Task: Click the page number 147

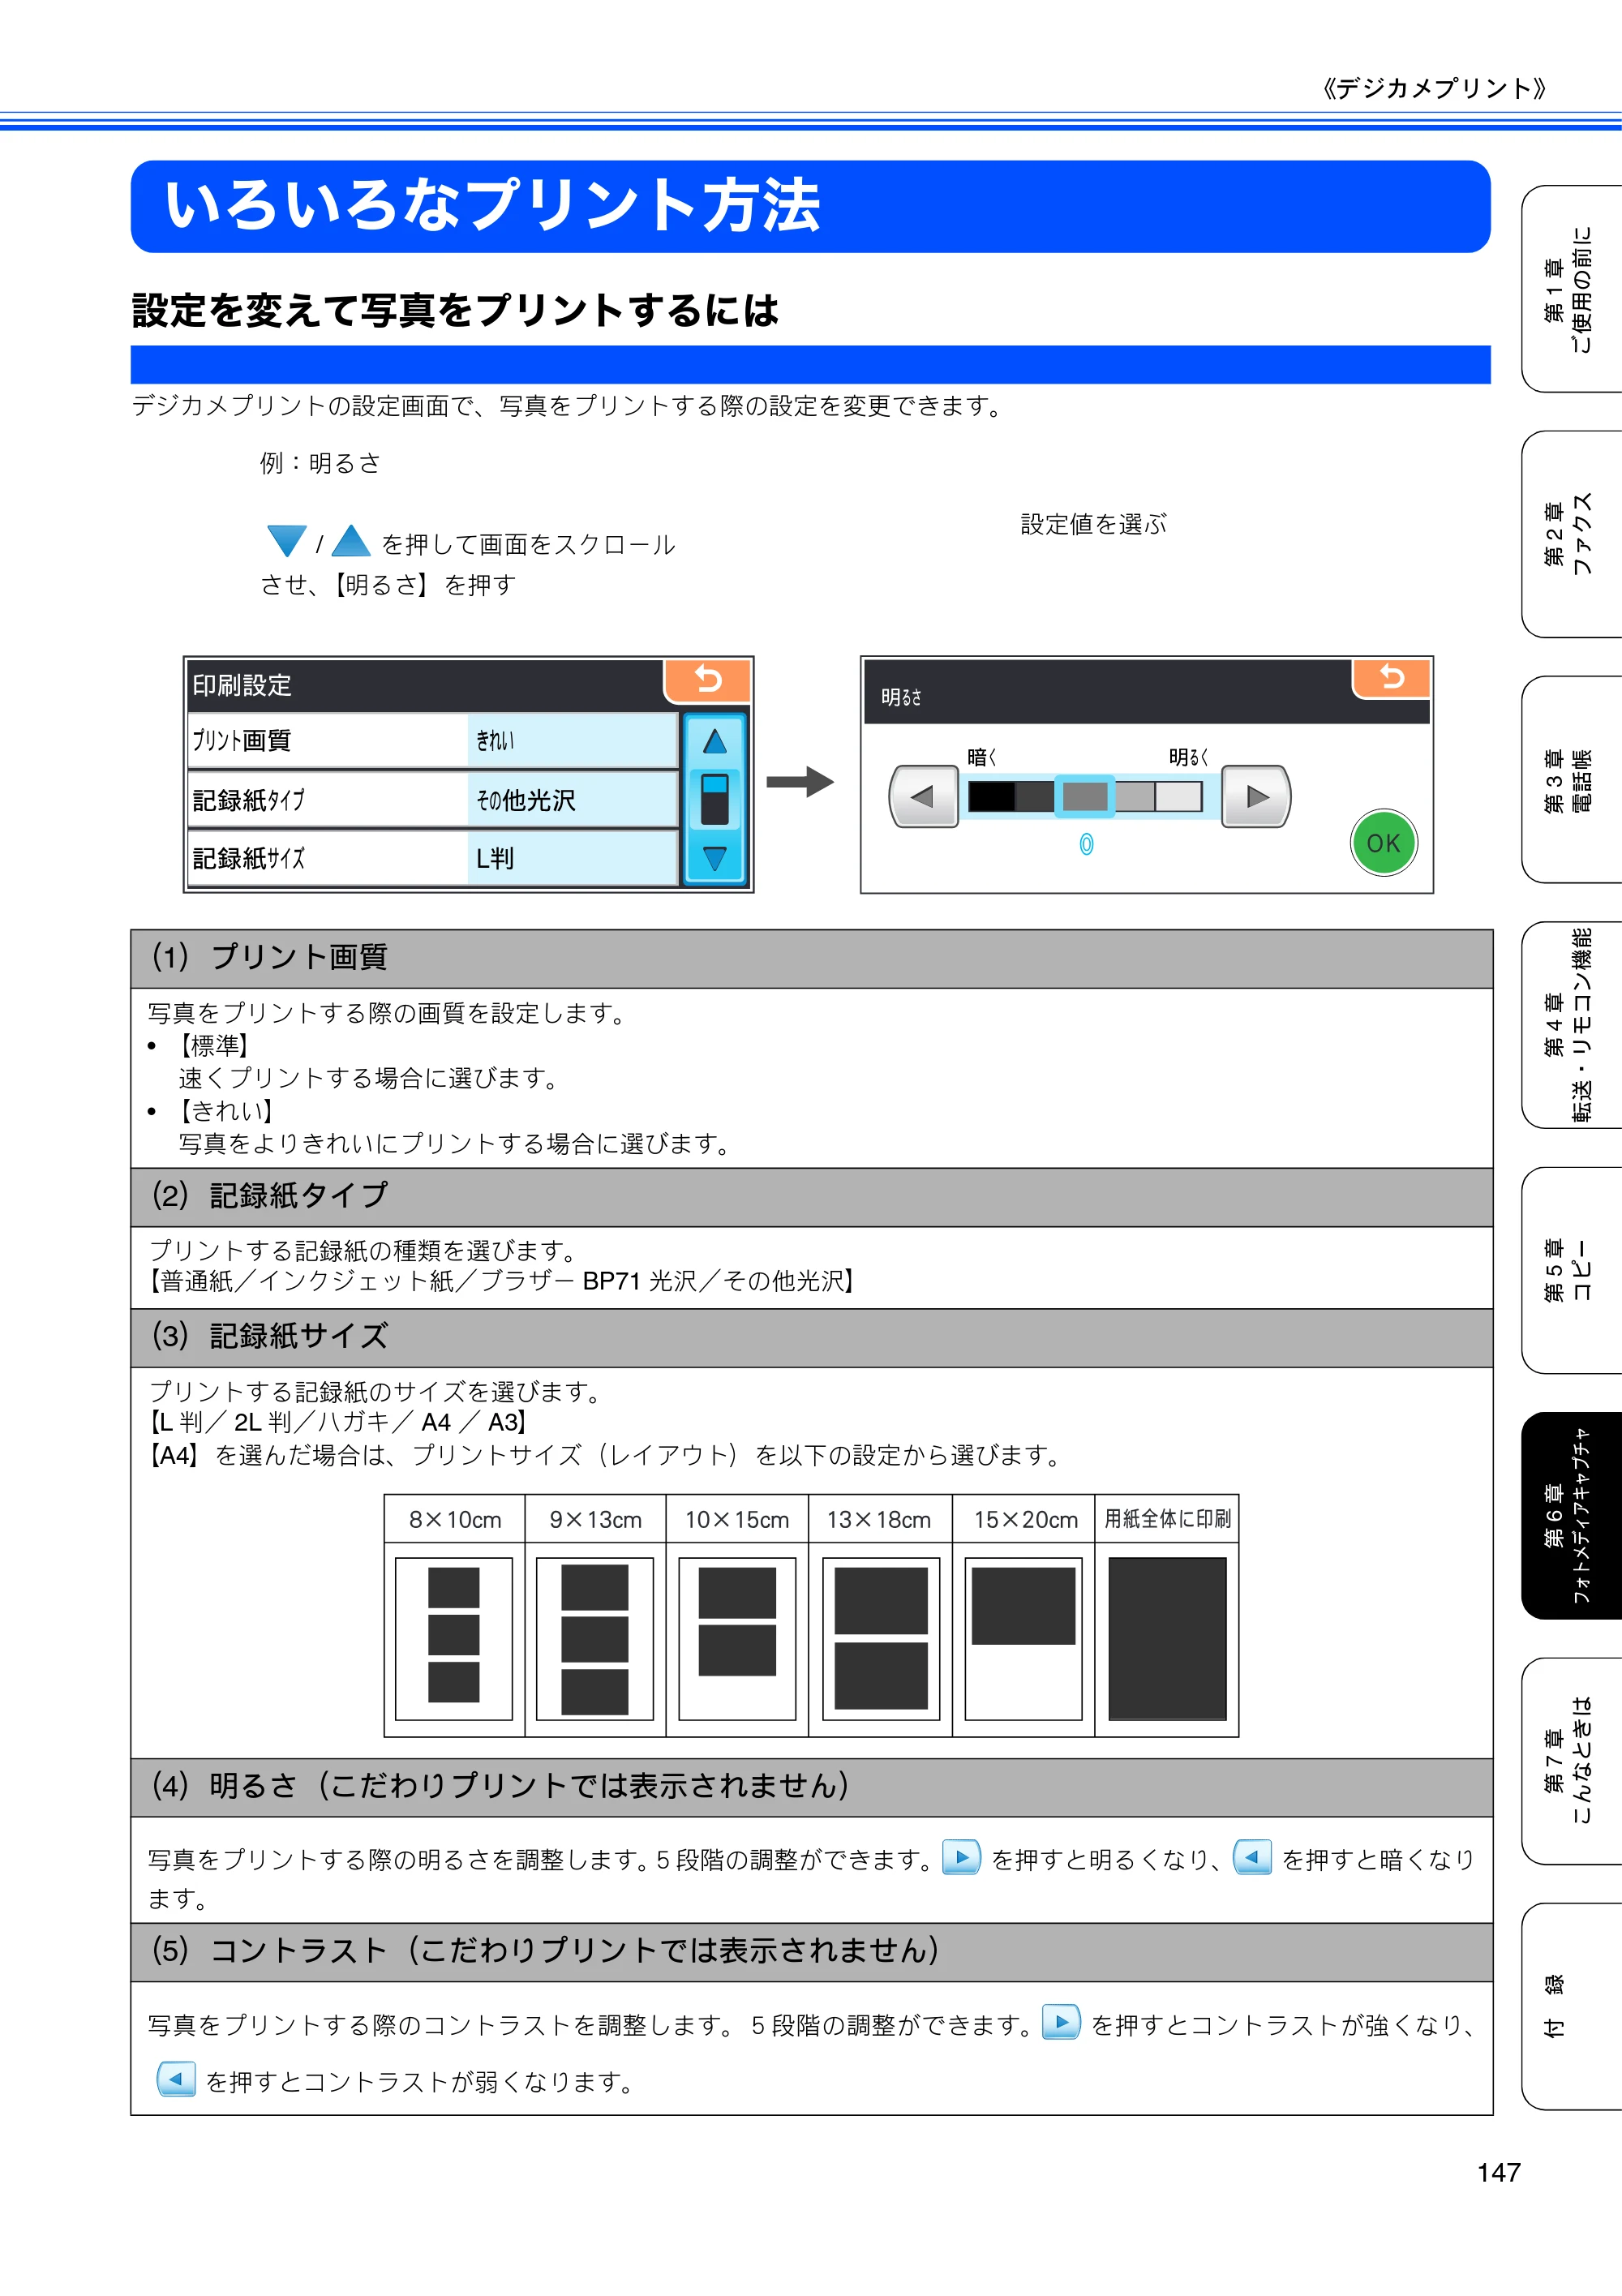Action: [1498, 2172]
